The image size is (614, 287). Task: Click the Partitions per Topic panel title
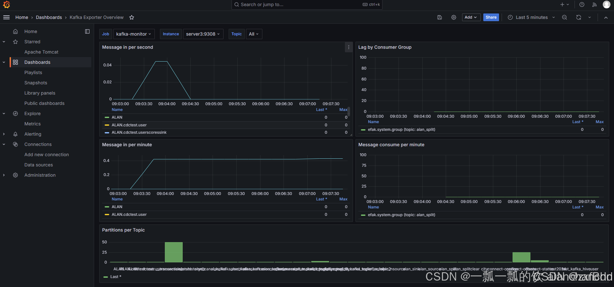(123, 230)
